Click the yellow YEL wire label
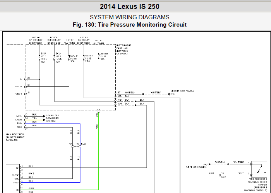 coord(34,118)
